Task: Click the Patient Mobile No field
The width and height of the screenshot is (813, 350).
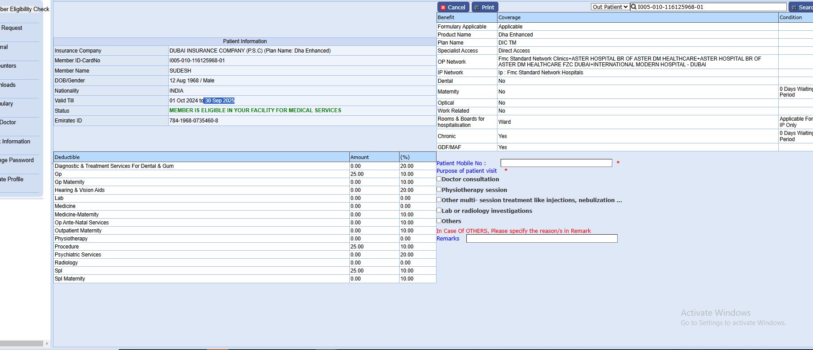Action: [556, 163]
